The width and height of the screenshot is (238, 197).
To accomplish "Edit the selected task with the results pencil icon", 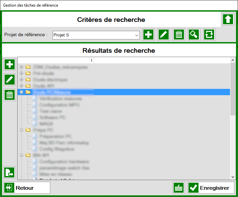I will (10, 80).
